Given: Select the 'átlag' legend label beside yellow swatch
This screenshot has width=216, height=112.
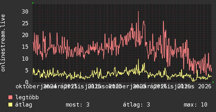Looking at the screenshot, I should tap(24, 105).
